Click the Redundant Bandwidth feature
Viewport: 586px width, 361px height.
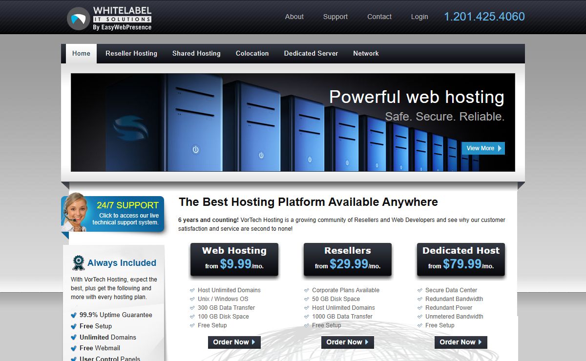pyautogui.click(x=454, y=299)
